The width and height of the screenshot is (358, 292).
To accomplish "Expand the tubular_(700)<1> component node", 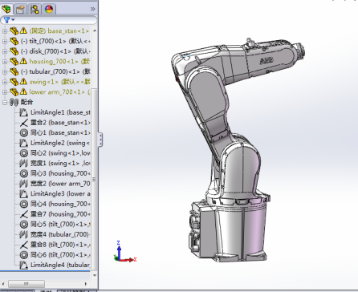I will point(5,71).
